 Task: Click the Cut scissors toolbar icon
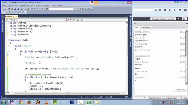22,9
